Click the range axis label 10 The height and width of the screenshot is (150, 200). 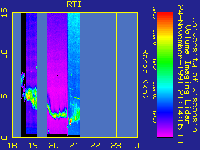click(x=4, y=54)
